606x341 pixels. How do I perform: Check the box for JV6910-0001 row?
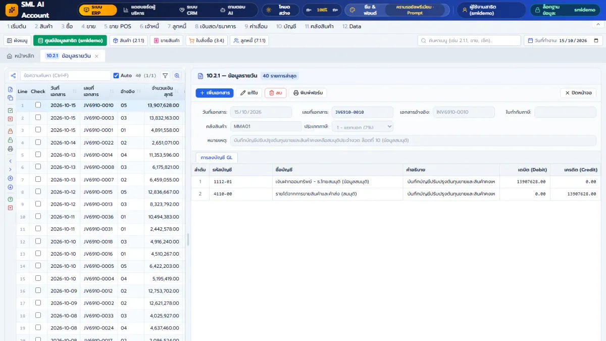click(38, 130)
